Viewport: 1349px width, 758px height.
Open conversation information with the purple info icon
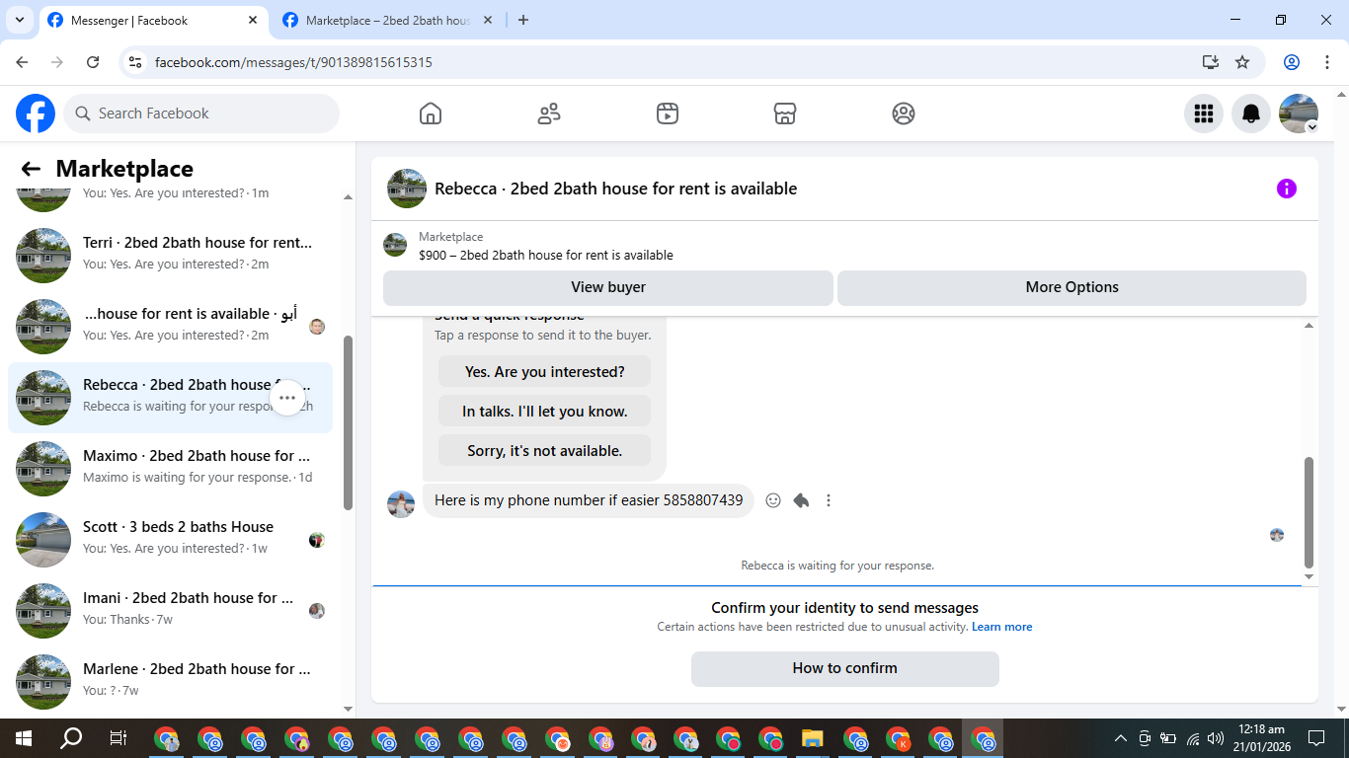coord(1287,189)
